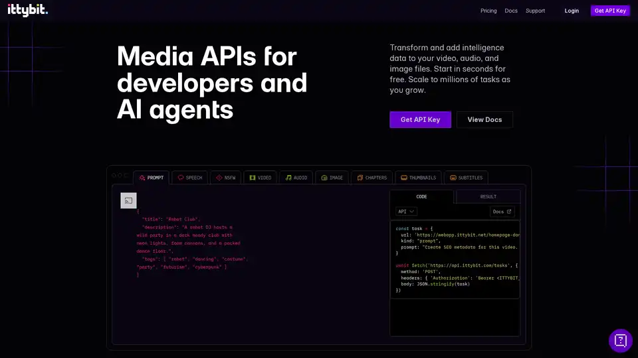The height and width of the screenshot is (358, 638).
Task: Click the View Docs button
Action: tap(484, 119)
